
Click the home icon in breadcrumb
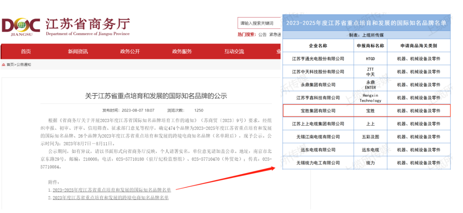click(x=4, y=65)
